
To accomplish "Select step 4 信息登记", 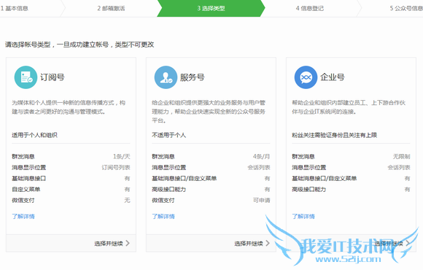I will (310, 8).
